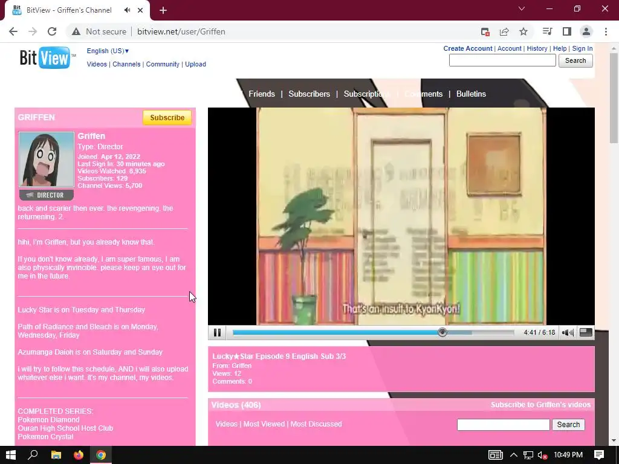Select the Videos filter in videos box
This screenshot has width=619, height=464.
tap(226, 424)
